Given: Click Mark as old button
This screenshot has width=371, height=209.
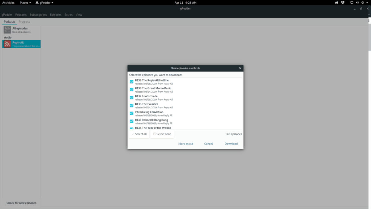Looking at the screenshot, I should 186,144.
